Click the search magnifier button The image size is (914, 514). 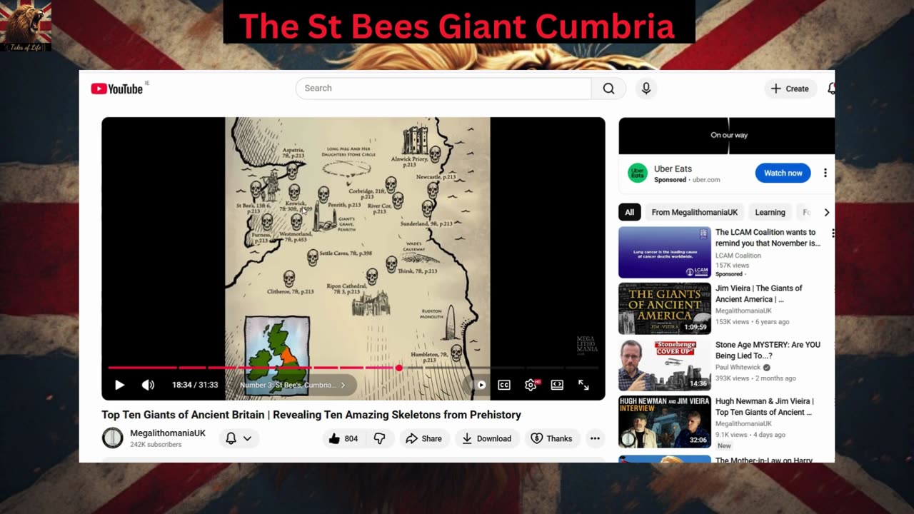(x=608, y=89)
